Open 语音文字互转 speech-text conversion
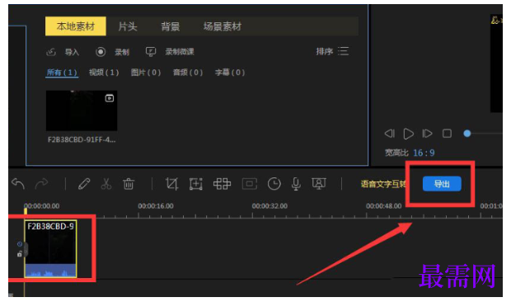Screen dimensions: 511x302 coord(383,184)
